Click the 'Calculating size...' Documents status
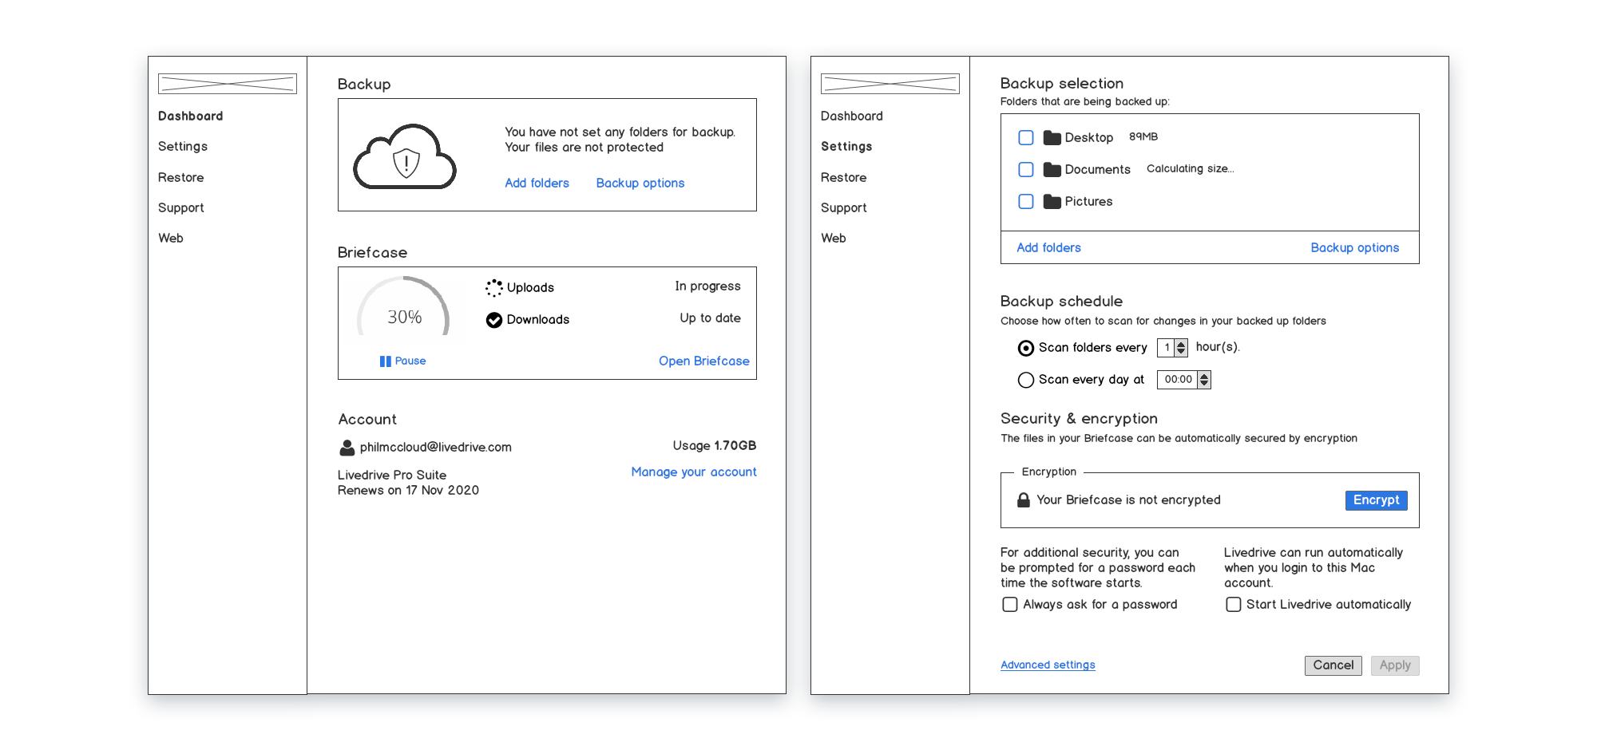This screenshot has height=750, width=1597. click(x=1191, y=169)
